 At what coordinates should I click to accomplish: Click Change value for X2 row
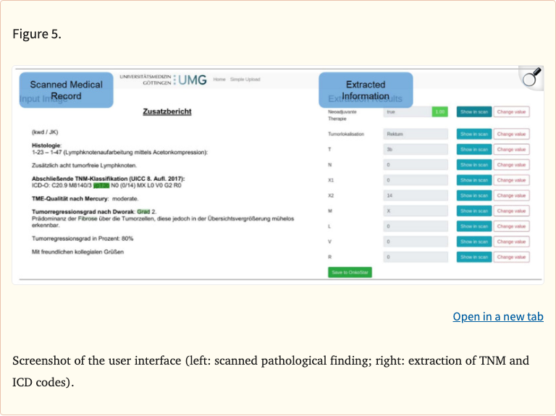[x=511, y=195]
